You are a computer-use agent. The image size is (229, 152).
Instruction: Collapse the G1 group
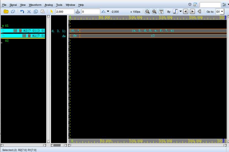click(3, 26)
